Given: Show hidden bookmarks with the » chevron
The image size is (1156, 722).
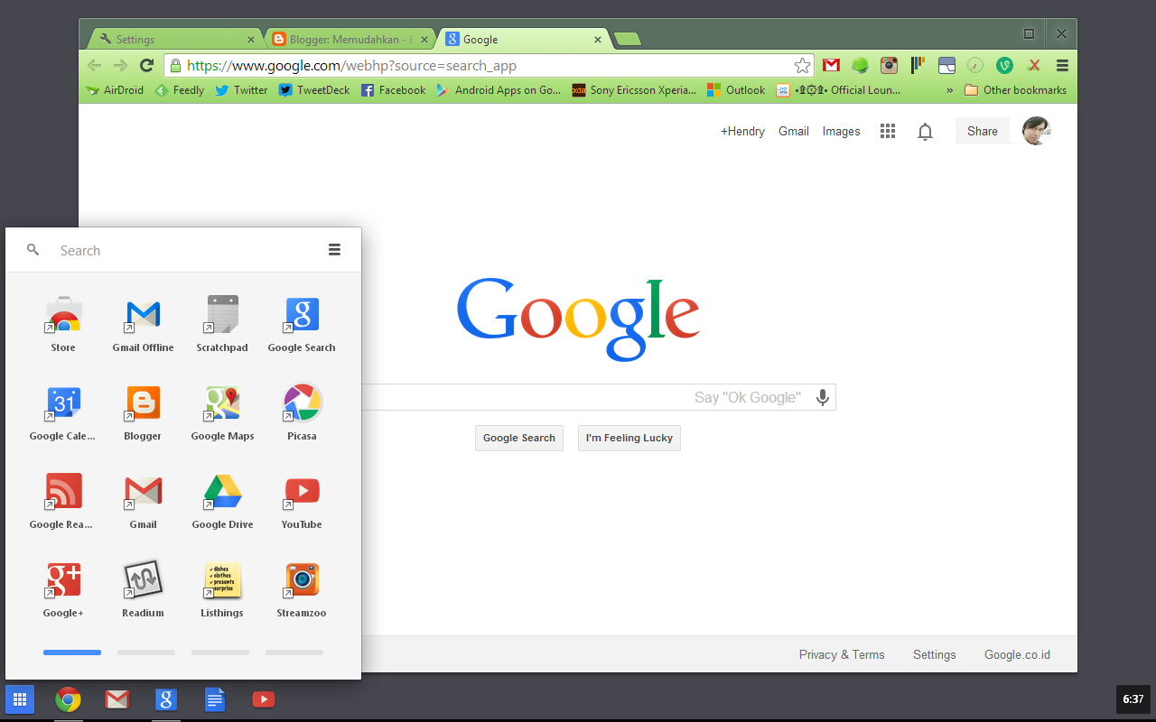Looking at the screenshot, I should [x=949, y=90].
